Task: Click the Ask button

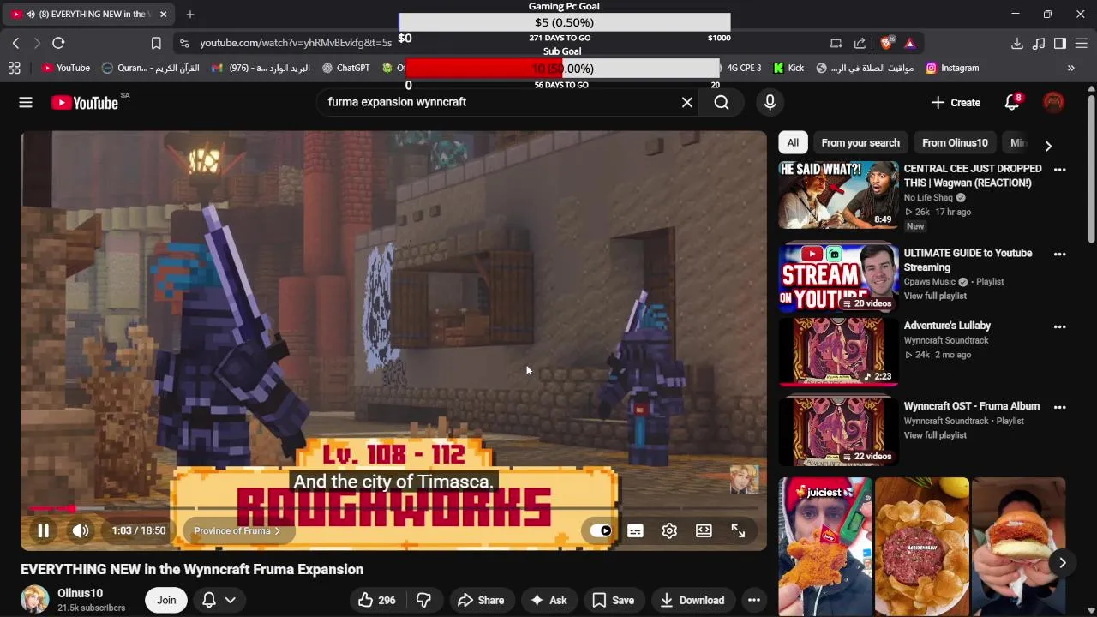Action: 548,601
